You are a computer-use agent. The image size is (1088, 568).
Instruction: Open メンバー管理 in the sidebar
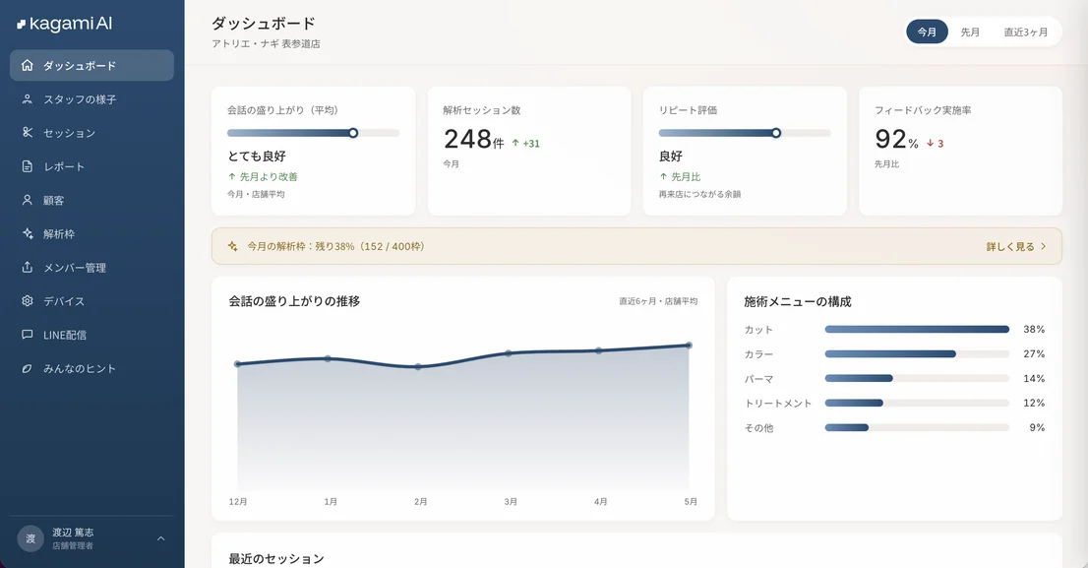[x=91, y=268]
